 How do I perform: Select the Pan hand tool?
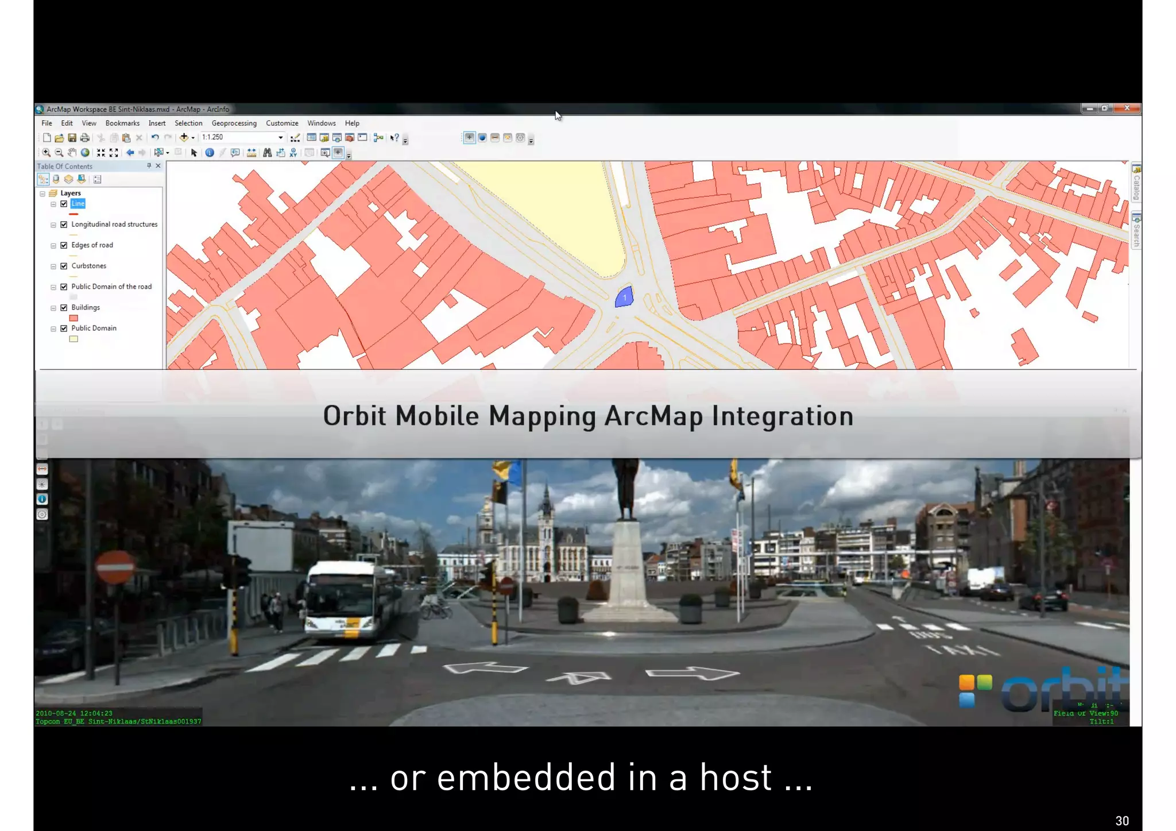click(72, 153)
